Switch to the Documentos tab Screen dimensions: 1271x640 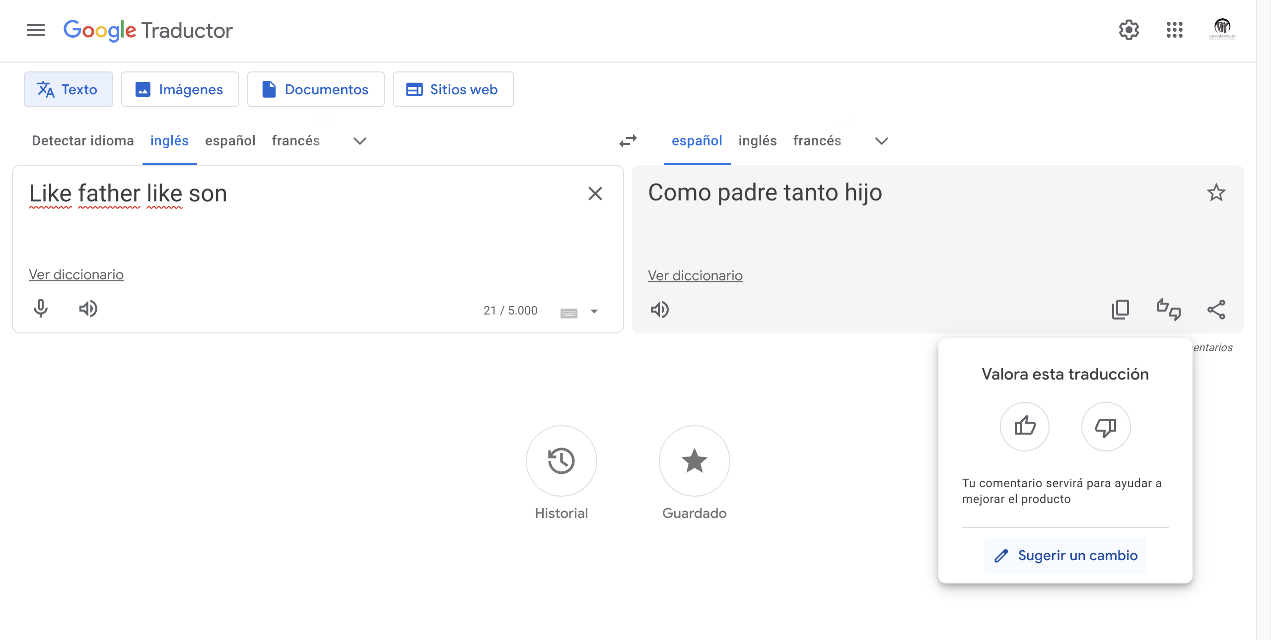(x=316, y=89)
